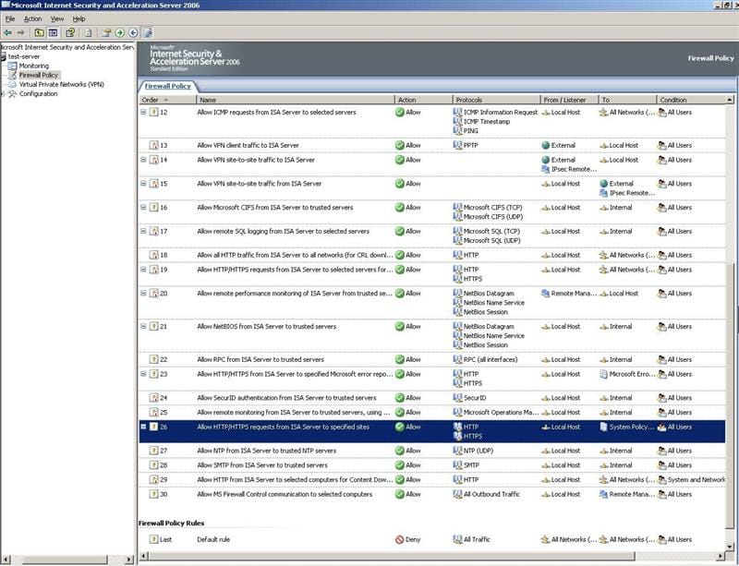Screen dimensions: 739x566
Task: Click the SMTP protocol icon in rule 28
Action: [x=457, y=465]
